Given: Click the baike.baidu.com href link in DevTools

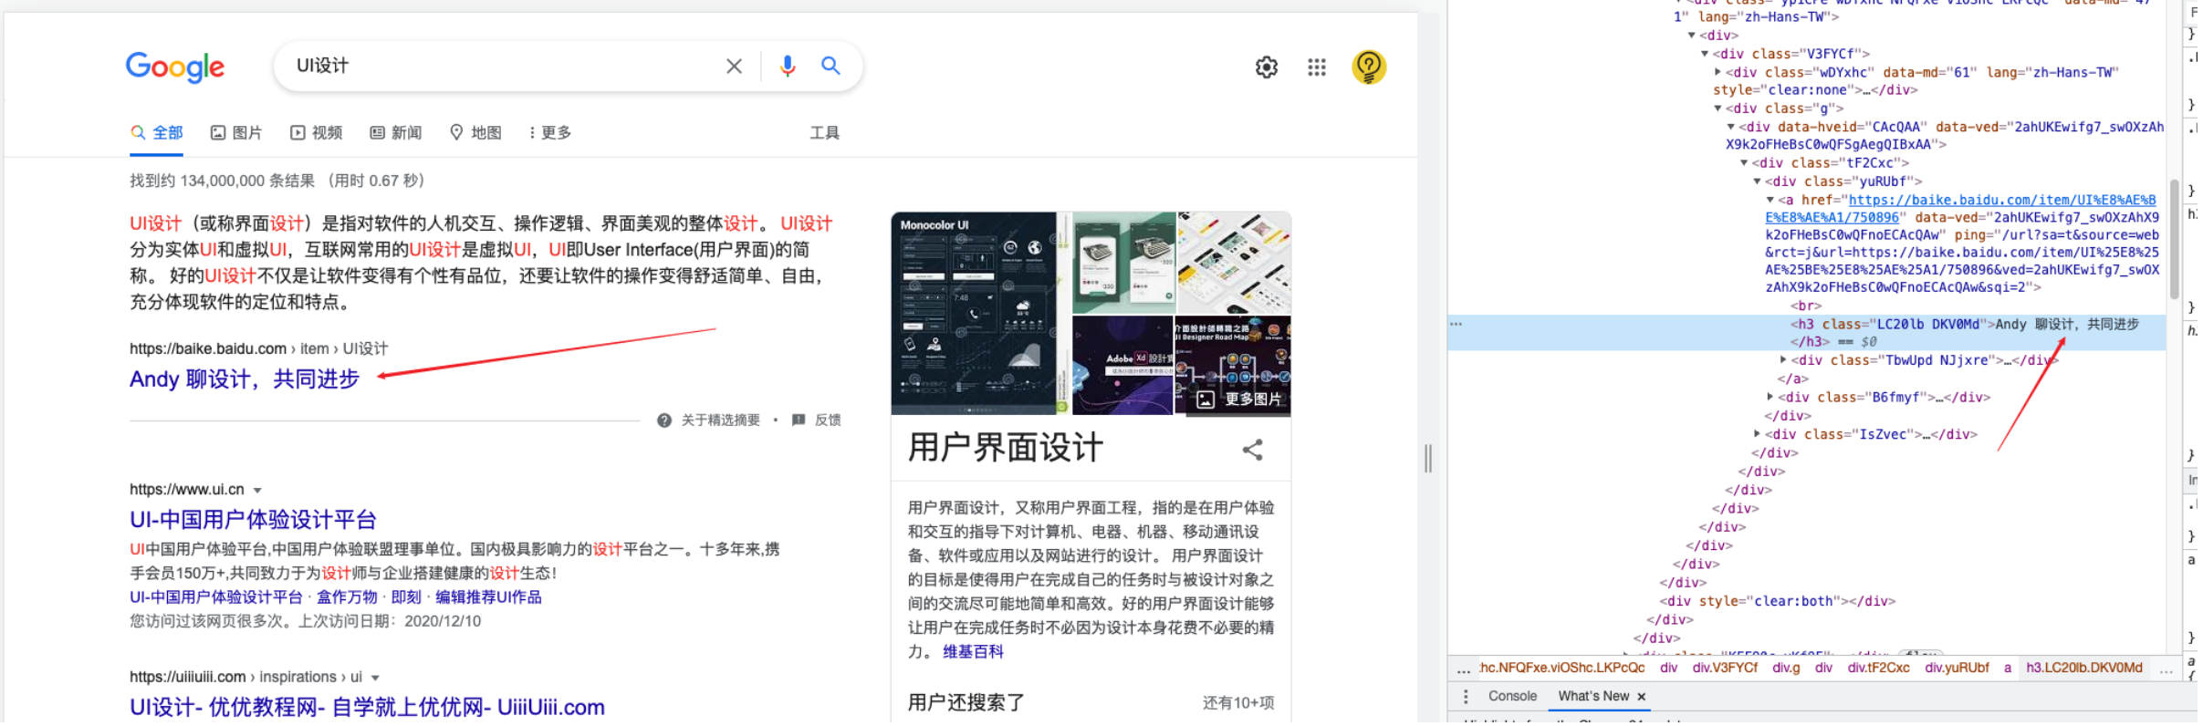Looking at the screenshot, I should (1960, 209).
